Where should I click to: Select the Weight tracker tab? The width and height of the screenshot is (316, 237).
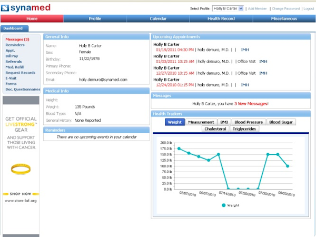pyautogui.click(x=175, y=122)
